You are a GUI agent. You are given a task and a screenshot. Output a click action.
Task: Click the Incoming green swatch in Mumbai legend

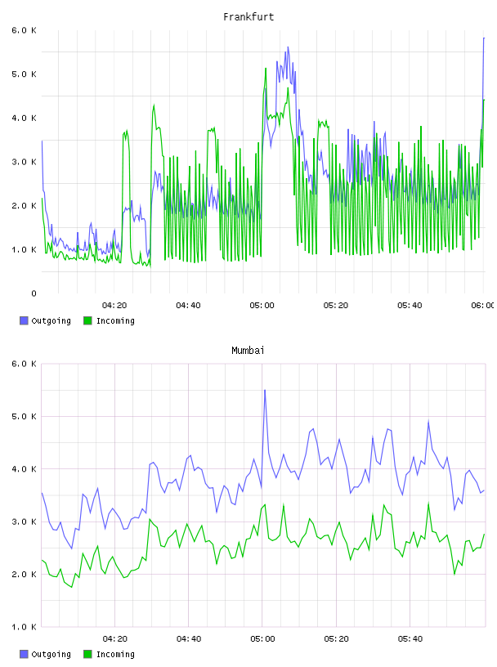[87, 654]
